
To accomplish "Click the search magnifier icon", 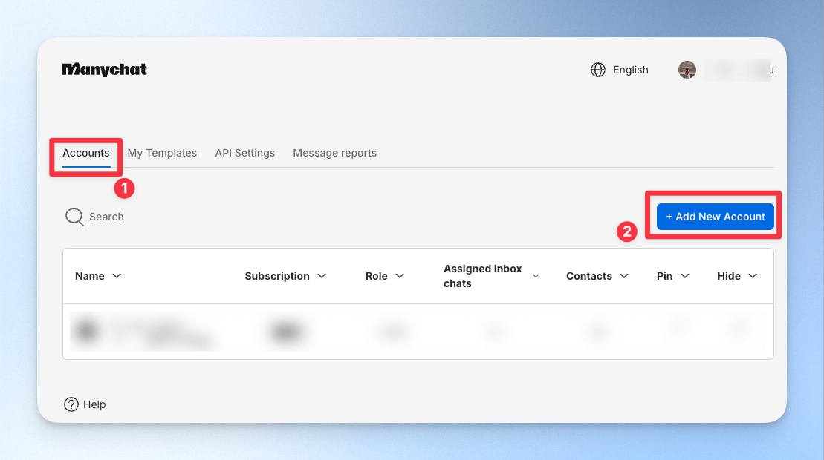I will click(74, 217).
